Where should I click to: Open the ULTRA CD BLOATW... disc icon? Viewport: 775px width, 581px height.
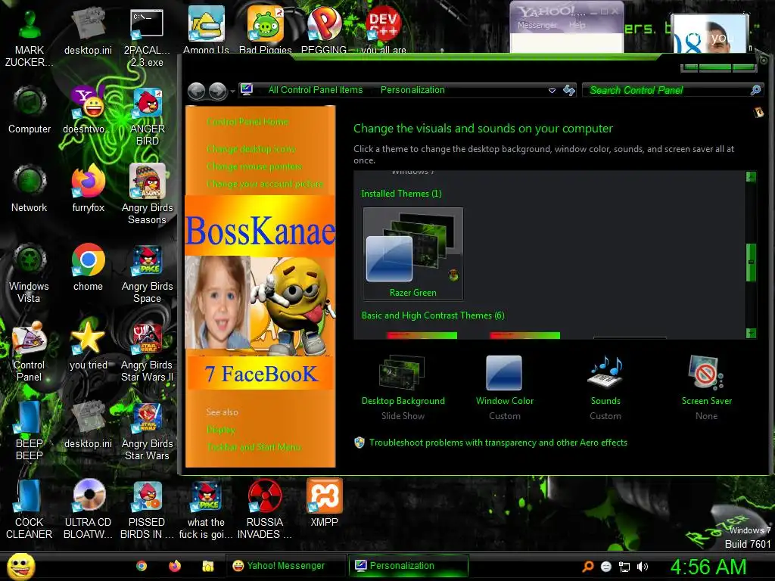tap(88, 509)
